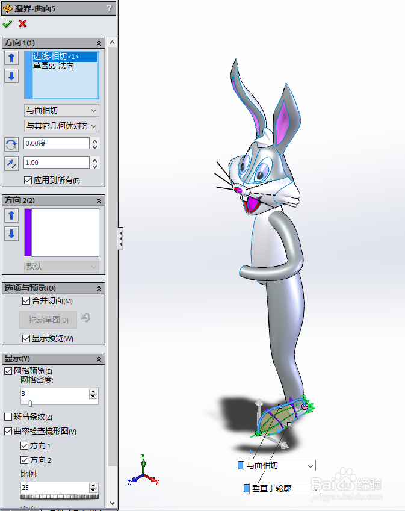Click blue callout flag beside 与面相切
Image resolution: width=405 pixels, height=511 pixels.
click(241, 465)
